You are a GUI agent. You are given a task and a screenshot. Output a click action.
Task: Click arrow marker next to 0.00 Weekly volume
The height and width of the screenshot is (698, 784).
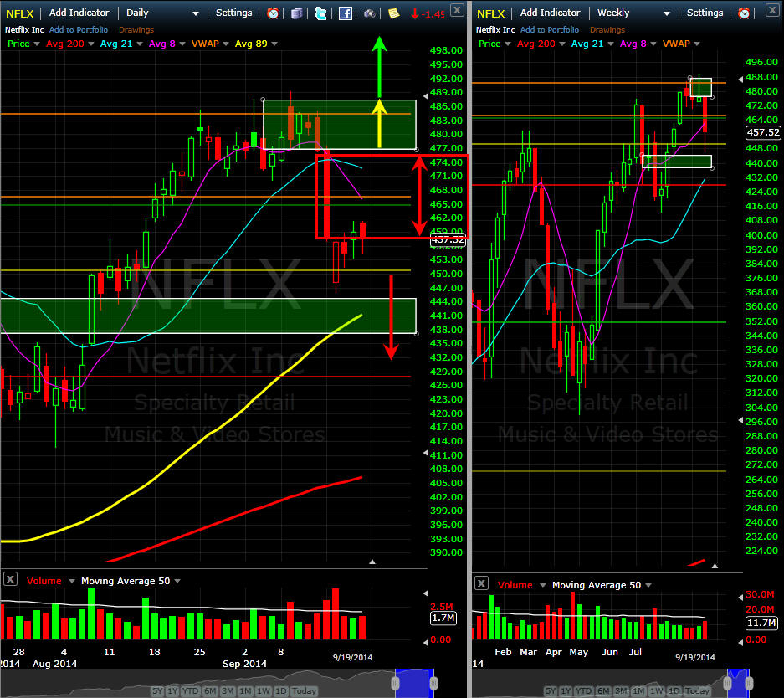click(740, 642)
